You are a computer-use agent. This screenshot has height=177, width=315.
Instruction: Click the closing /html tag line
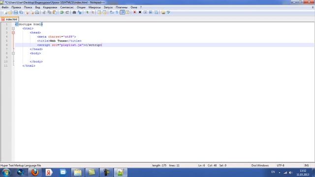pos(29,66)
